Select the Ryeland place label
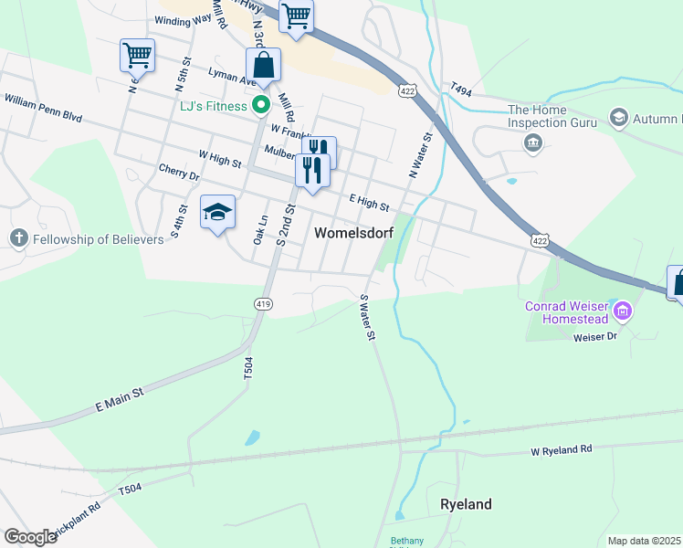Viewport: 683px width, 548px height. (466, 504)
